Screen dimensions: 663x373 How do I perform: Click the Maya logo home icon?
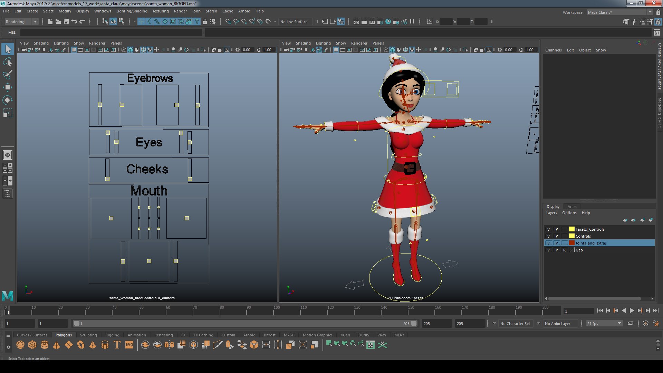8,296
